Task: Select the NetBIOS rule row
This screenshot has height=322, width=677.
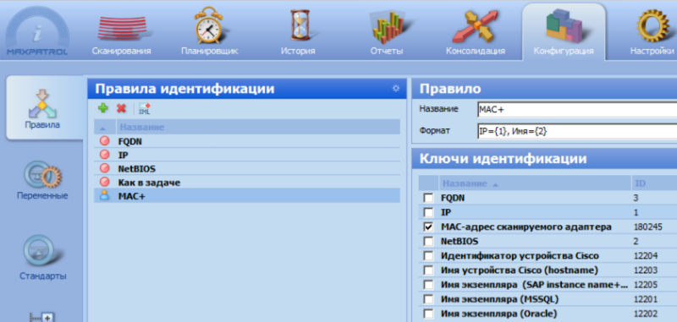Action: click(x=247, y=168)
